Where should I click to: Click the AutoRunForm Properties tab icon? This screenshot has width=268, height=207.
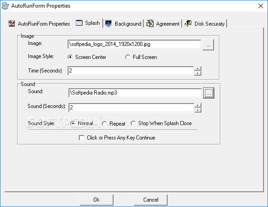click(12, 23)
